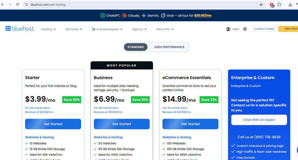Go back with the browser back arrow

coord(2,5)
